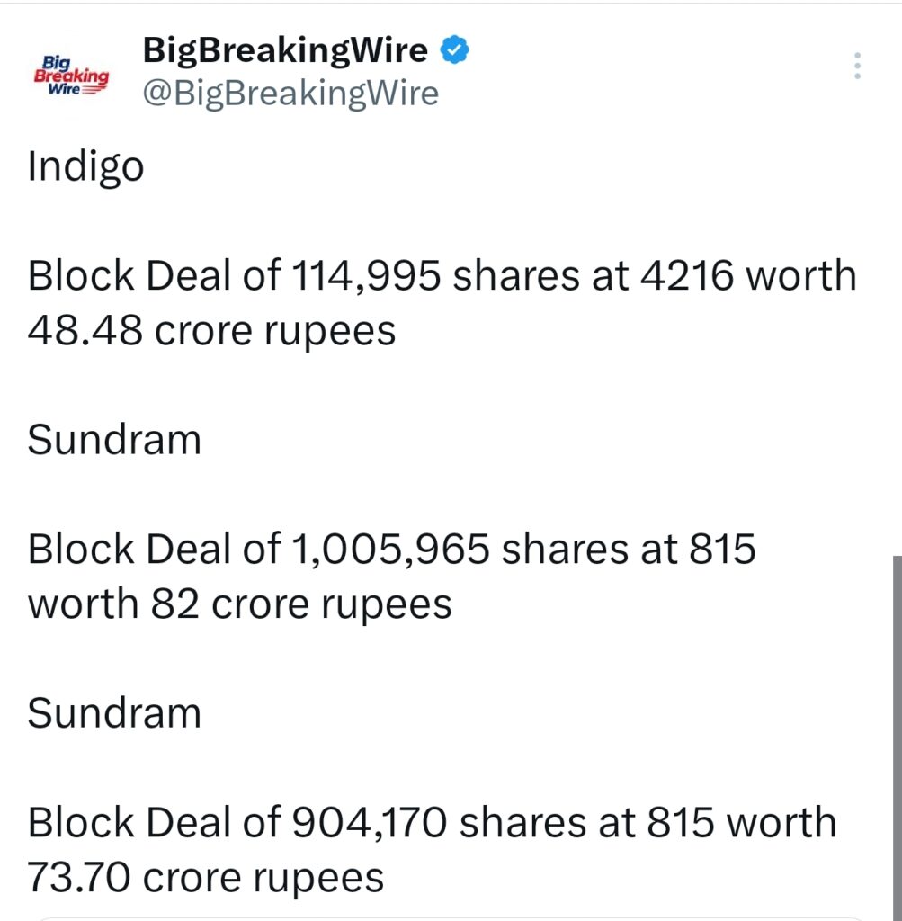Open account details from the handle dropdown
This screenshot has width=902, height=921.
[x=290, y=93]
